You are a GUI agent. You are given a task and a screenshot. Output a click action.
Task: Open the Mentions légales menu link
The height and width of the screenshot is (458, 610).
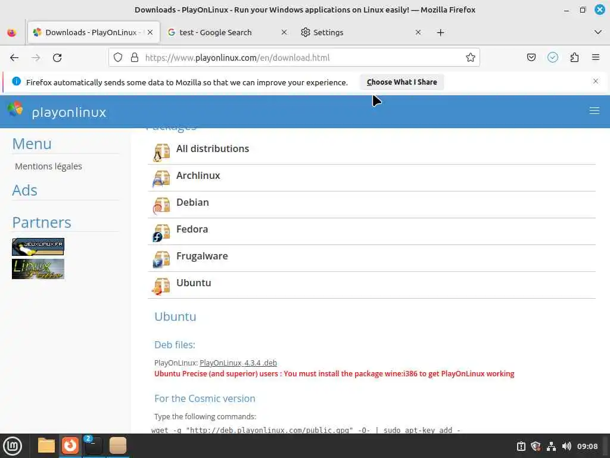pyautogui.click(x=48, y=166)
